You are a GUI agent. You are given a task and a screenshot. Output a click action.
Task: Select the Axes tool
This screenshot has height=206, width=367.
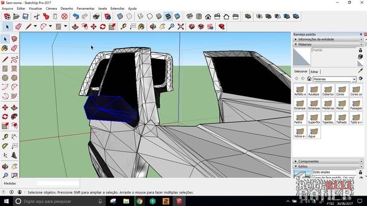[x=5, y=155]
